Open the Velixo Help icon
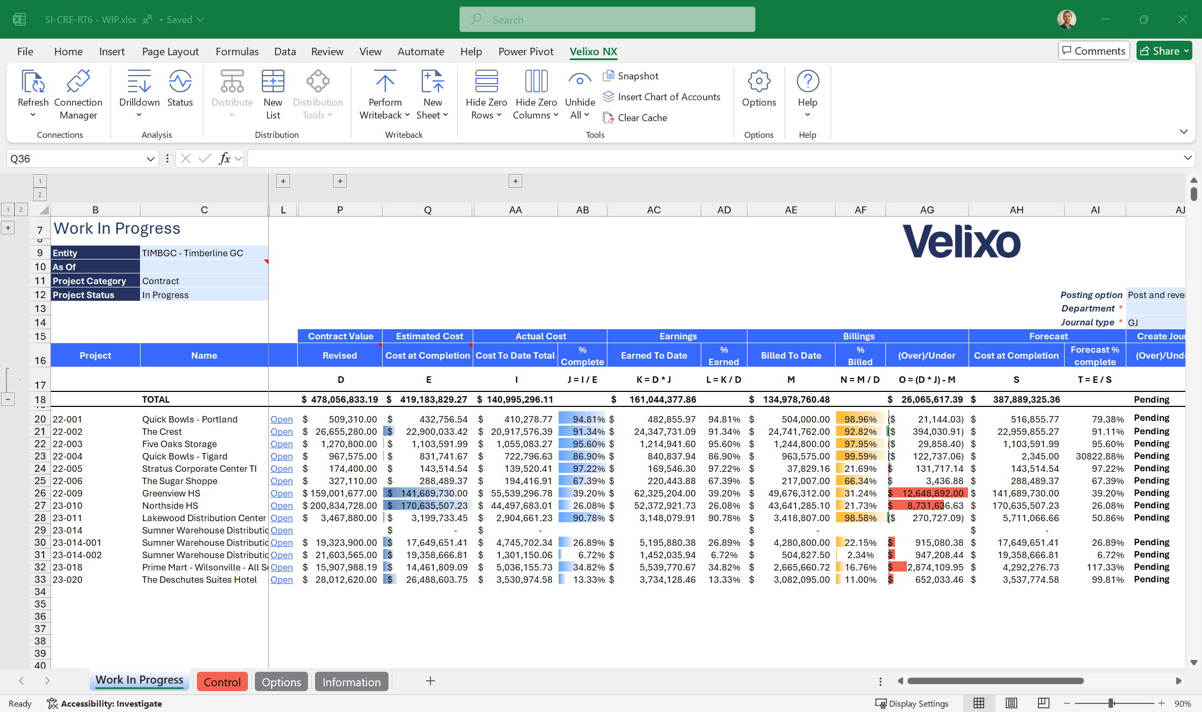 tap(808, 81)
